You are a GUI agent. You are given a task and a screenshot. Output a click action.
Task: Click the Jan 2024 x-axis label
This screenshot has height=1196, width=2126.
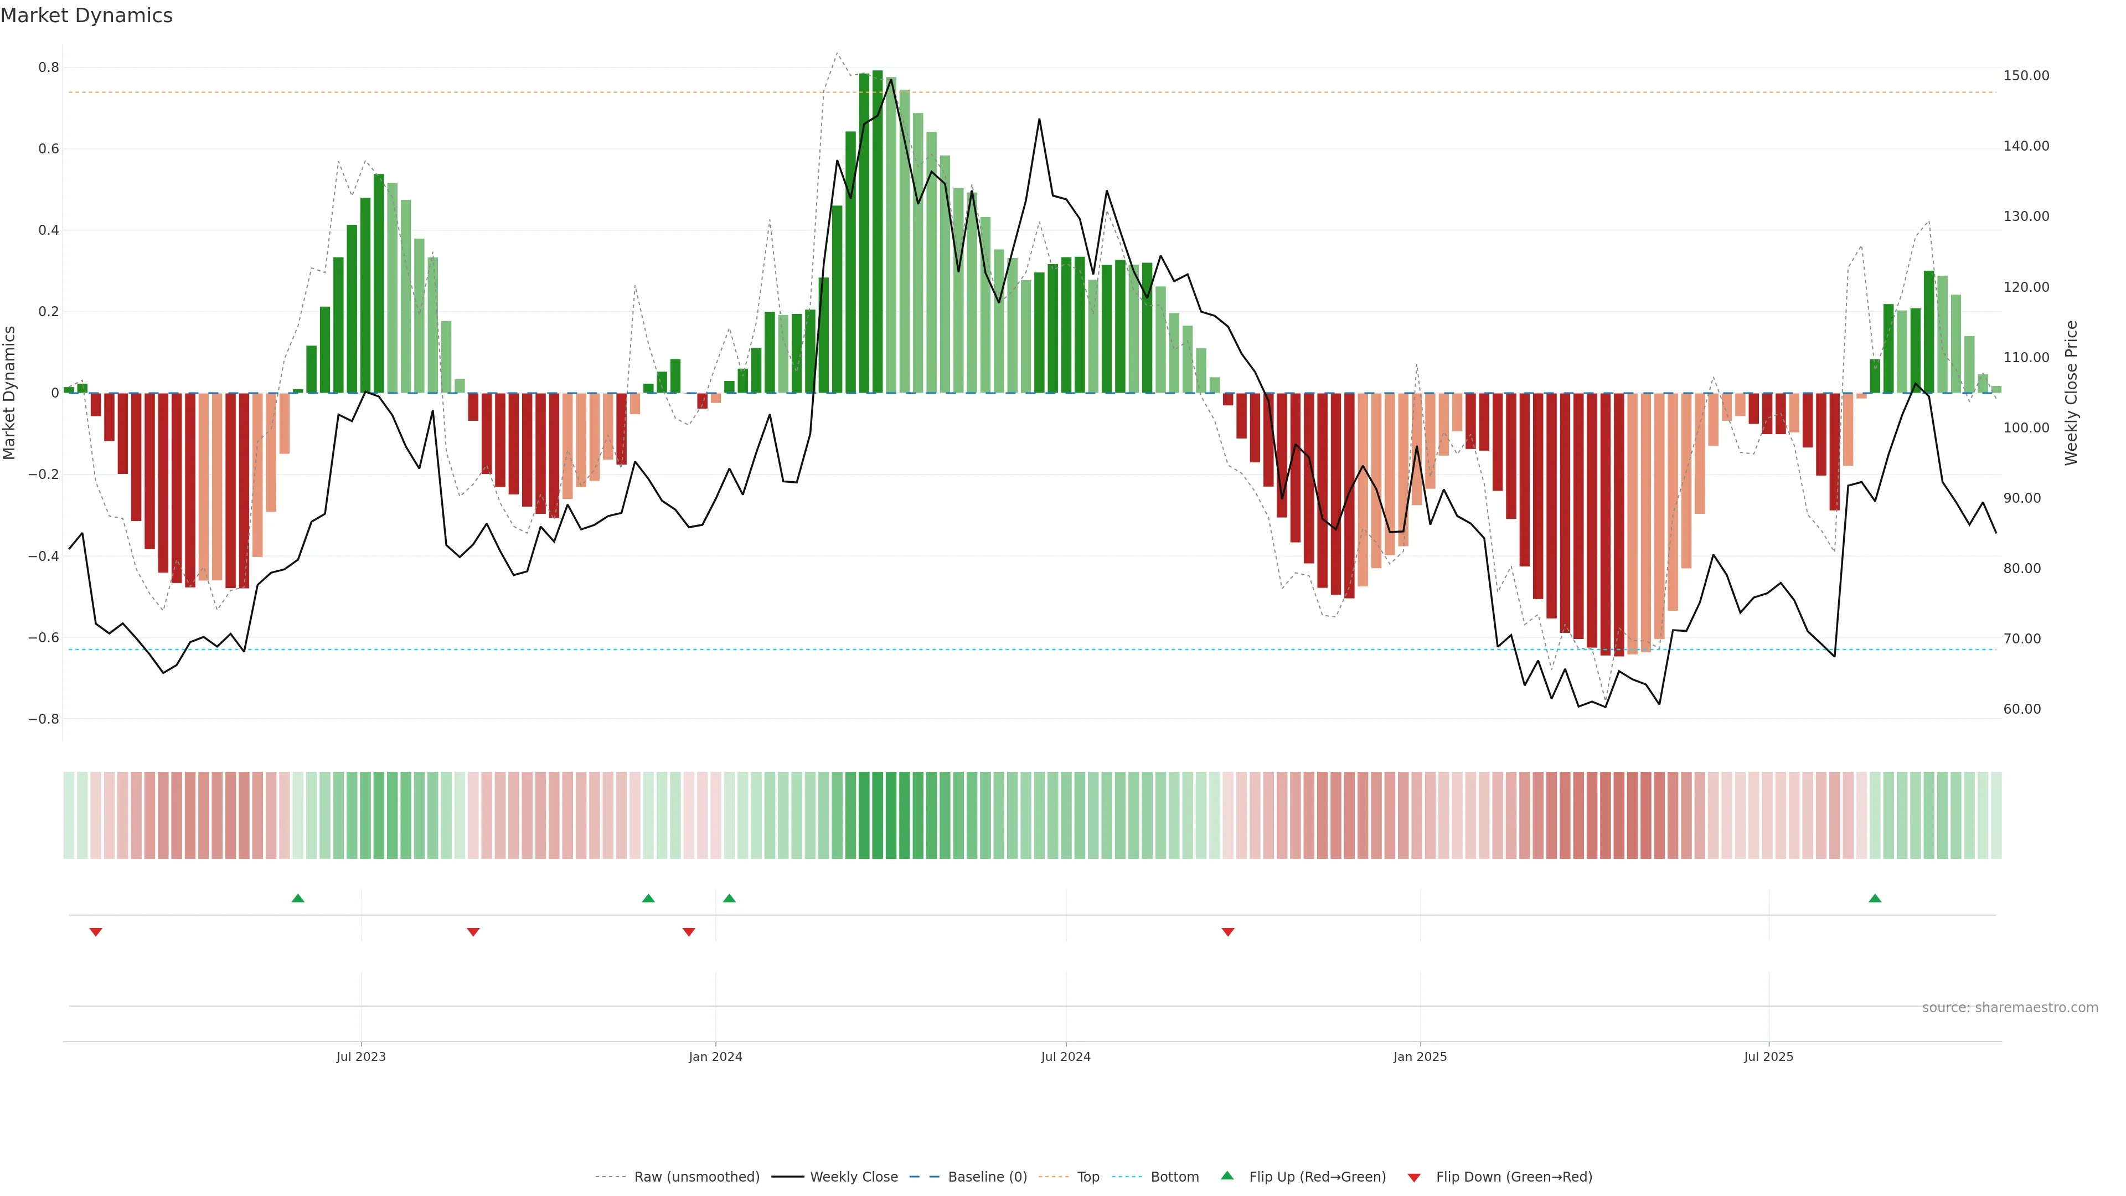coord(715,1056)
